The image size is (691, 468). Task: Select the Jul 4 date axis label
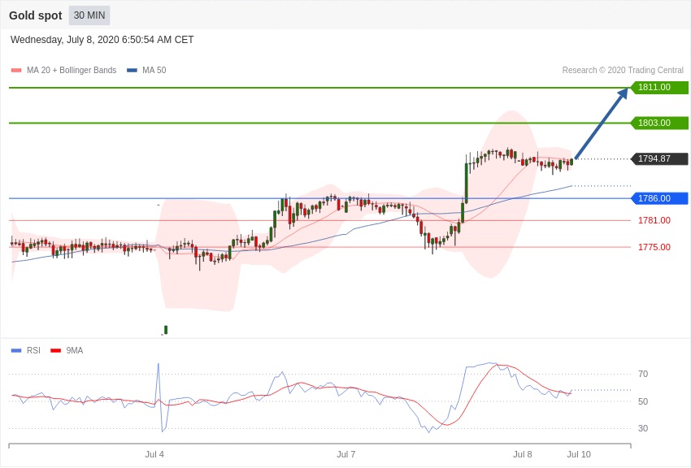pos(154,454)
